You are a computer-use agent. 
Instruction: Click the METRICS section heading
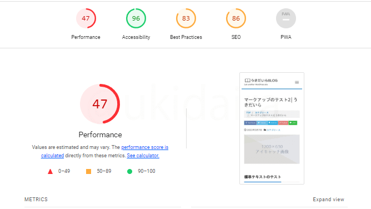[36, 200]
